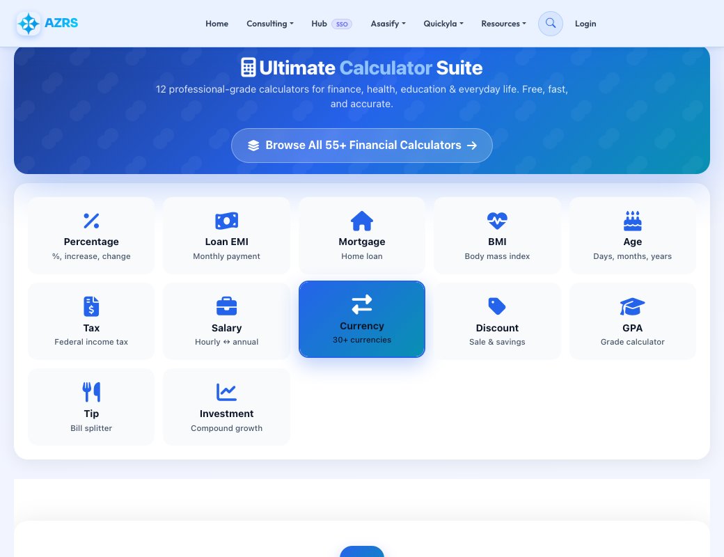Open the Tip calculator label
Viewport: 724px width, 557px height.
91,414
